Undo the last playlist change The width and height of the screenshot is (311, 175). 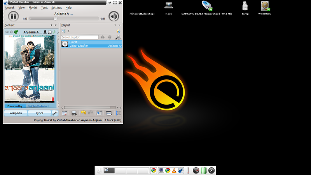(x=83, y=113)
